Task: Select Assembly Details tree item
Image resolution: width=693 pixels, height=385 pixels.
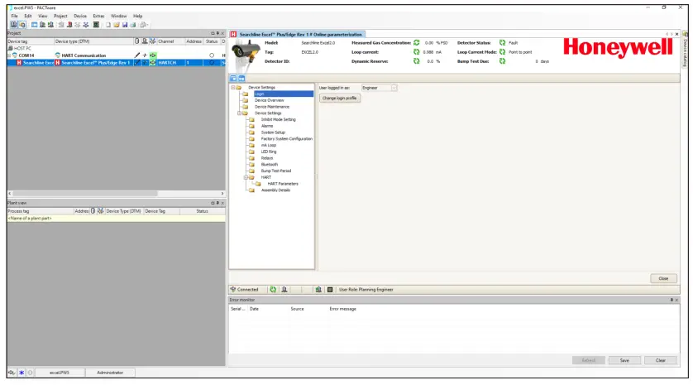Action: (x=275, y=190)
